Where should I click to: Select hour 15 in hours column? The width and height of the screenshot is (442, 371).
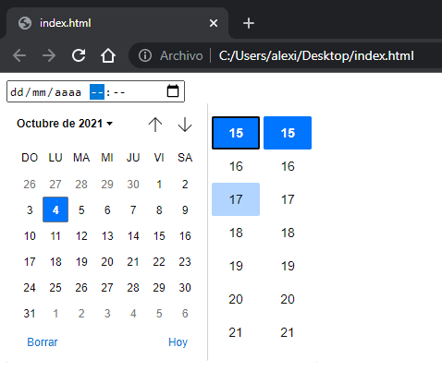(236, 133)
